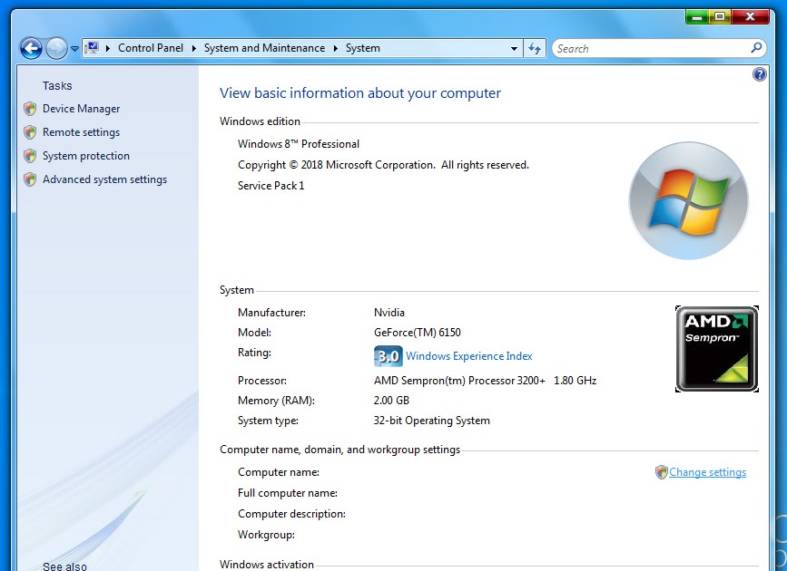Click the 3.0 rating badge
The height and width of the screenshot is (571, 787).
tap(388, 356)
